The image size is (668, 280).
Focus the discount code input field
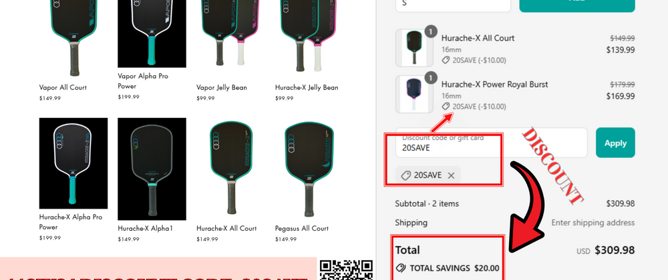pos(491,143)
